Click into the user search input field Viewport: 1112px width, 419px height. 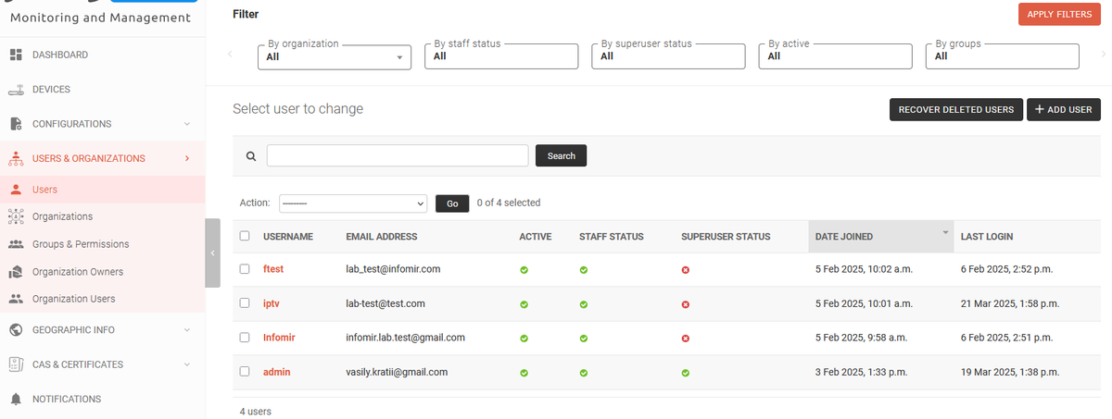coord(398,155)
